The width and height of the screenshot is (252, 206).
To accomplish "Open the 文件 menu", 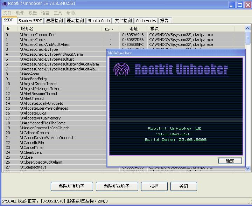I will tap(7, 13).
